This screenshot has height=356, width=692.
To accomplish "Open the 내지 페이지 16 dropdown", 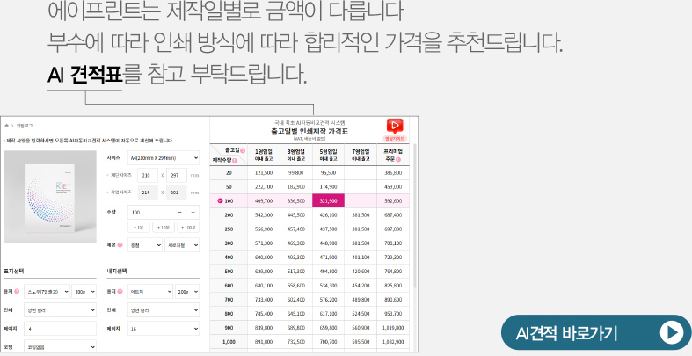I will pyautogui.click(x=164, y=329).
